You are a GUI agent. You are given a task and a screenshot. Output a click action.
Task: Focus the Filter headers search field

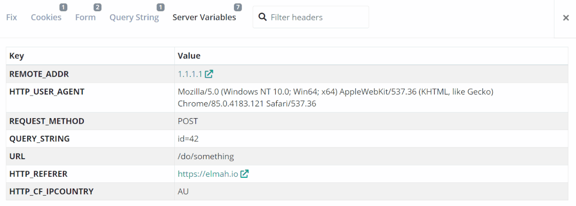(x=311, y=17)
